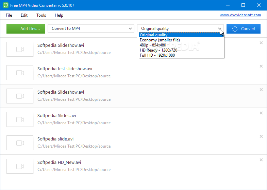This screenshot has height=190, width=267.
Task: Choose Economy (smaller file) quality
Action: click(x=181, y=40)
